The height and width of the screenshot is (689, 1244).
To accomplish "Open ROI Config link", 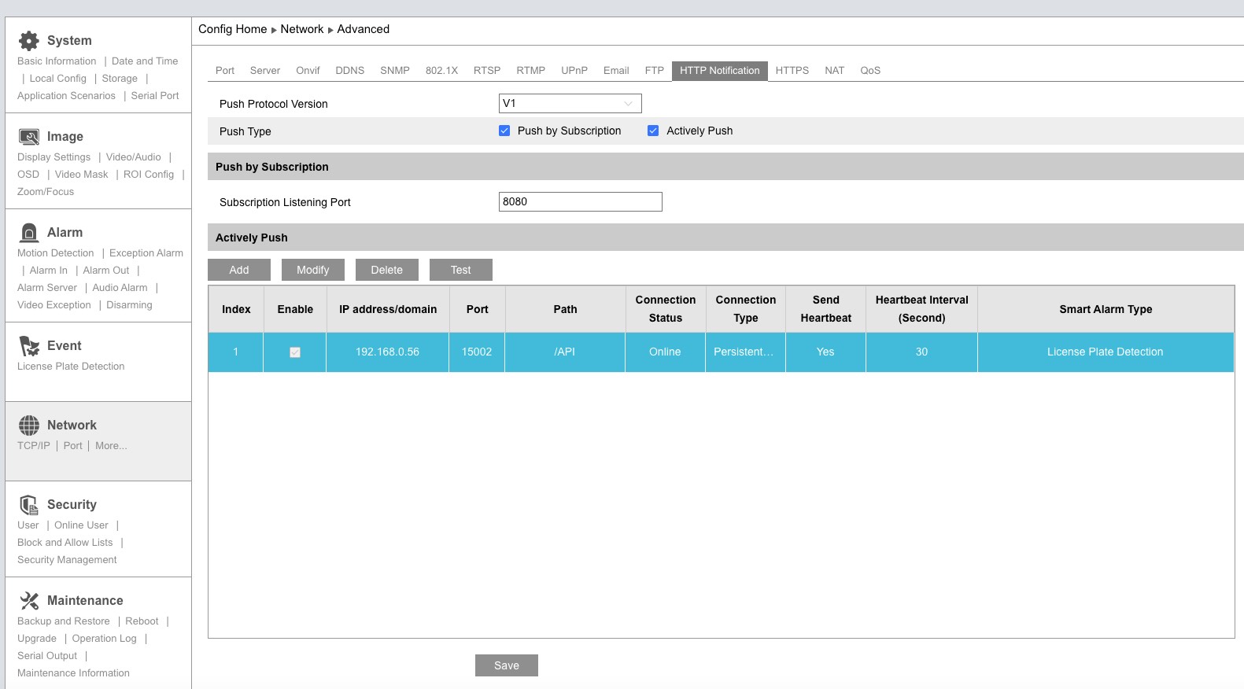I will click(x=149, y=174).
